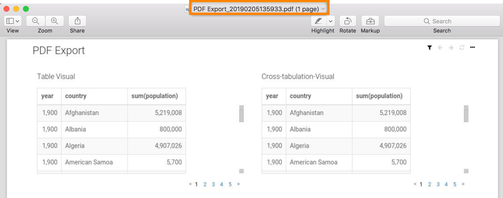Click the filter funnel icon in dashboard

(430, 47)
